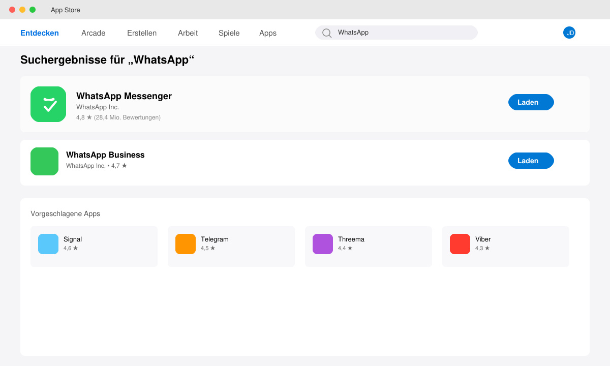Open the Arcade tab
Screen dimensions: 610x366
(94, 33)
